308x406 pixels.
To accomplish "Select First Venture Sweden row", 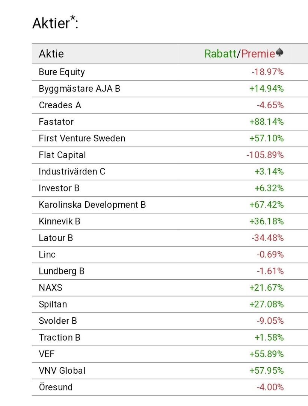I will pyautogui.click(x=82, y=138).
